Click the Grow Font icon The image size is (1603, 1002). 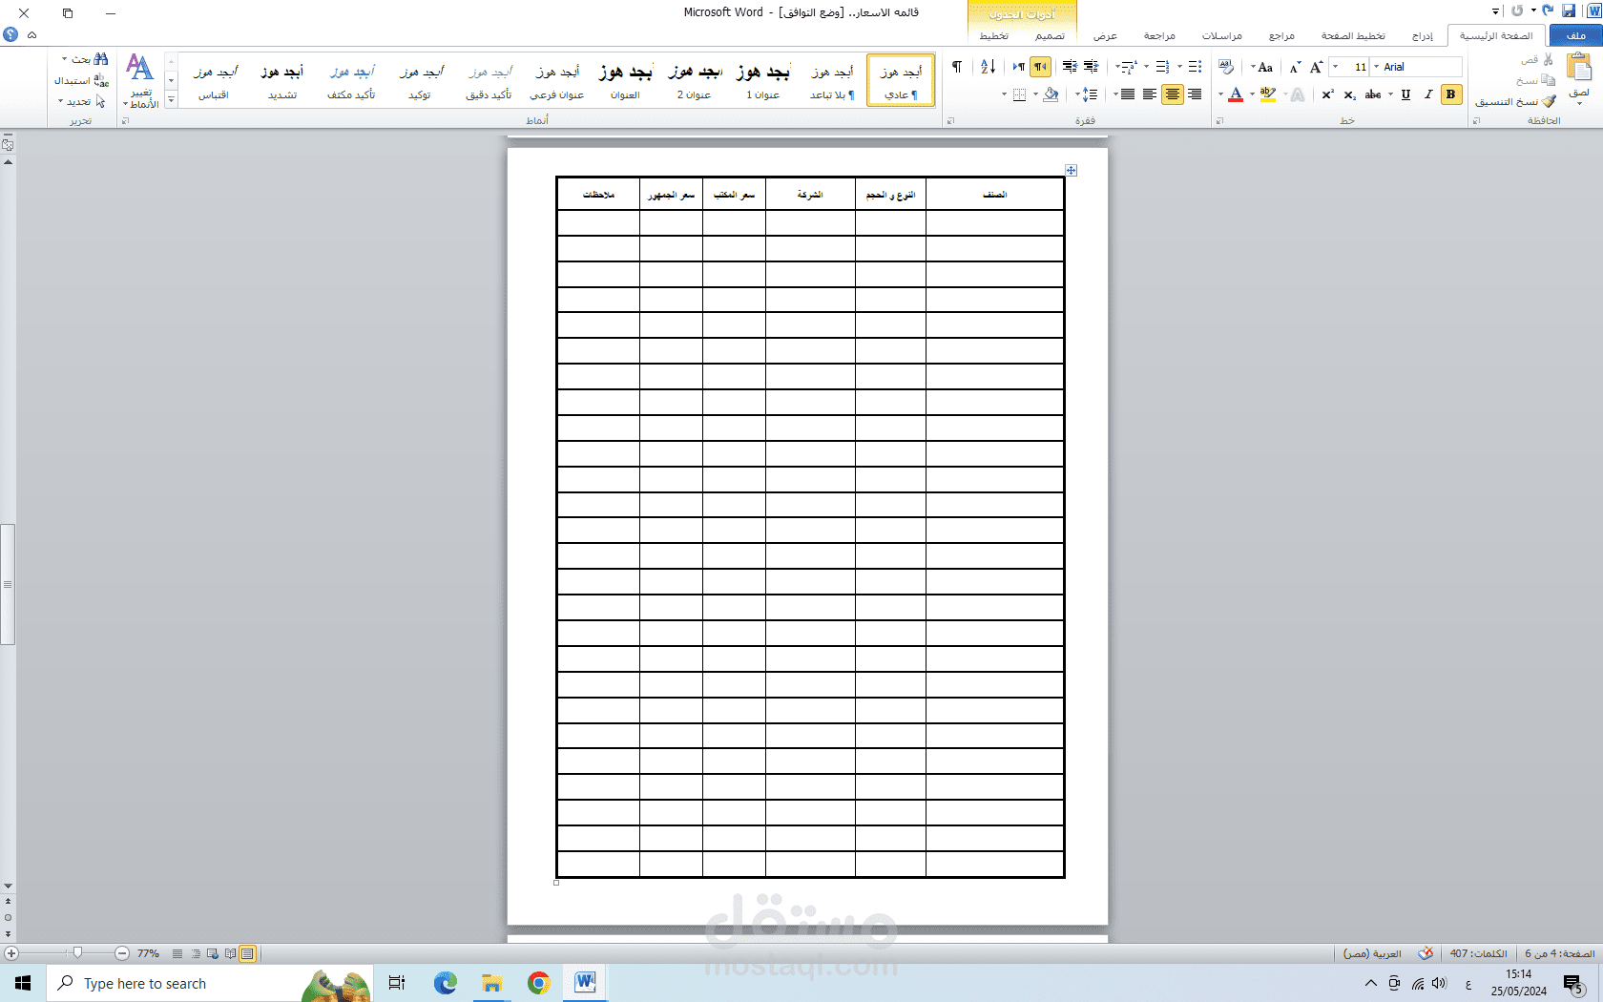pyautogui.click(x=1317, y=67)
